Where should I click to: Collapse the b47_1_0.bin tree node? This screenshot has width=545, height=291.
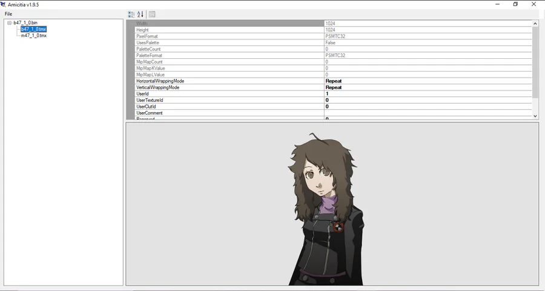coord(9,23)
